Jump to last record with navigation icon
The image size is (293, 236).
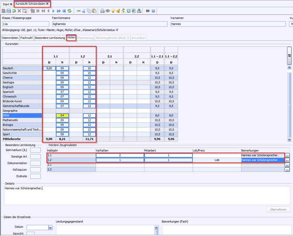pos(64,10)
